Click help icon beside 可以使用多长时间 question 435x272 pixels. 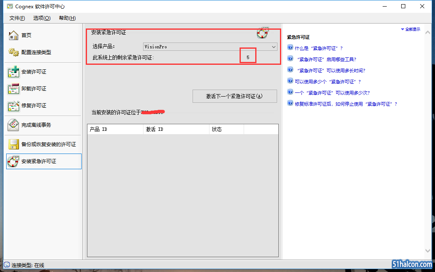[290, 69]
